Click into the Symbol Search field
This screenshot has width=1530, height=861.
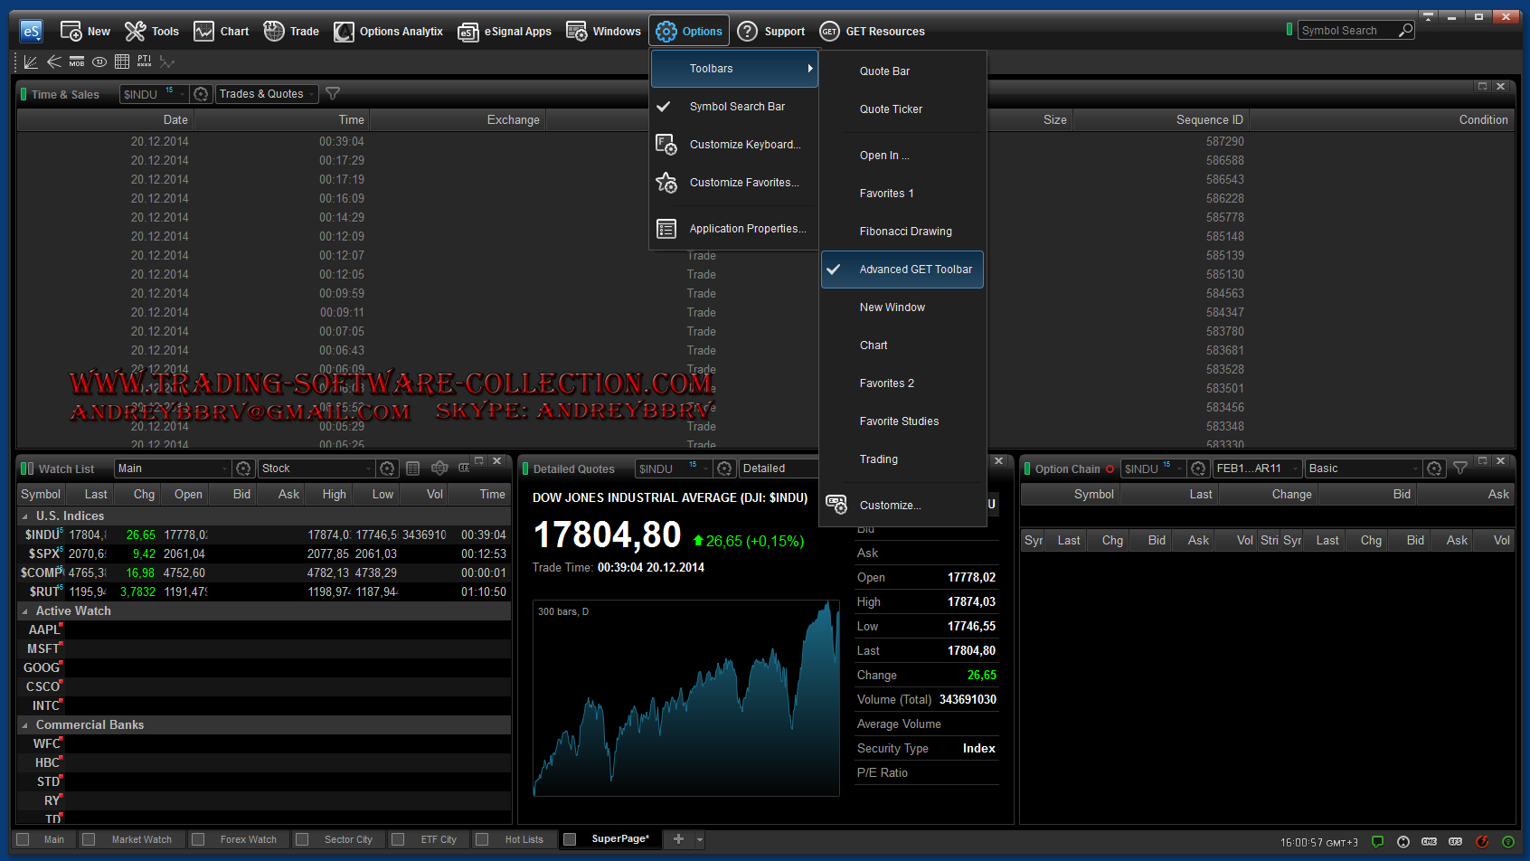click(x=1347, y=31)
